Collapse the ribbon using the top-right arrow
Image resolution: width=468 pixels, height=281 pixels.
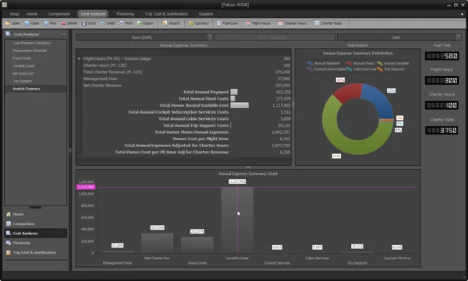462,14
